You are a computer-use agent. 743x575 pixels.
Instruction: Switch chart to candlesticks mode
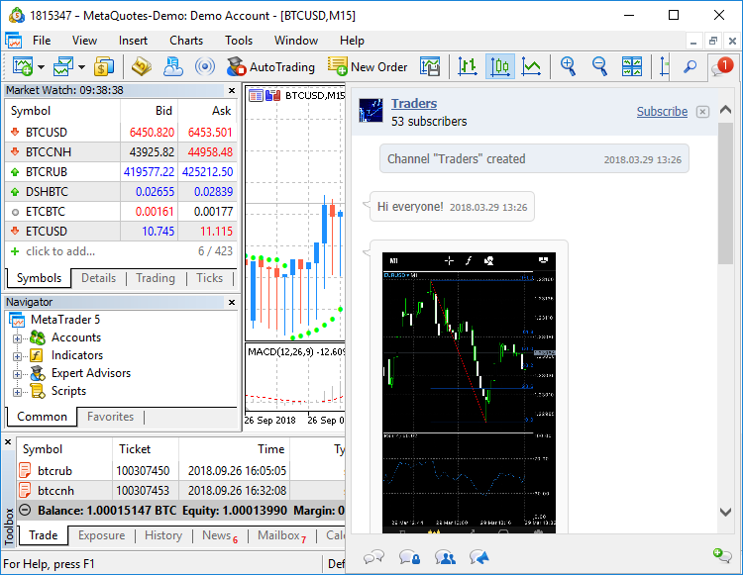pos(500,66)
